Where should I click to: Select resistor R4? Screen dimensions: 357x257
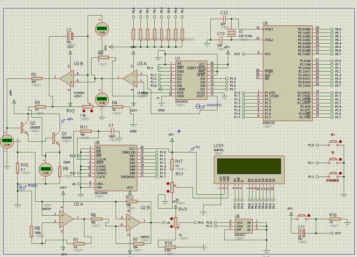point(117,107)
